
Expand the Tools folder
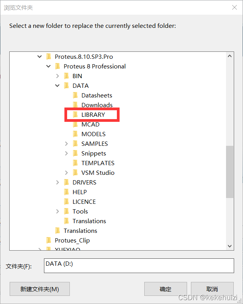pyautogui.click(x=57, y=211)
